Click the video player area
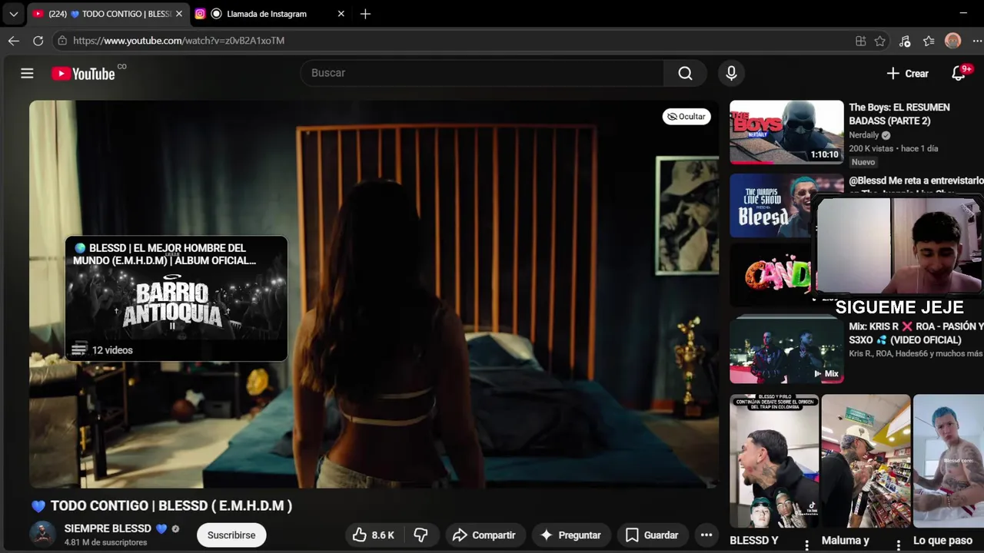Viewport: 984px width, 553px height. (x=374, y=293)
